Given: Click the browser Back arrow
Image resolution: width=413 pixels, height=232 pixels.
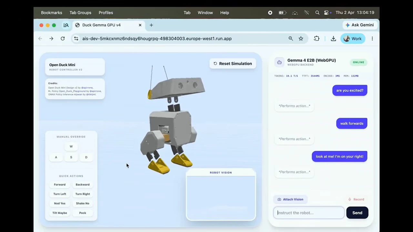Looking at the screenshot, I should [x=40, y=39].
